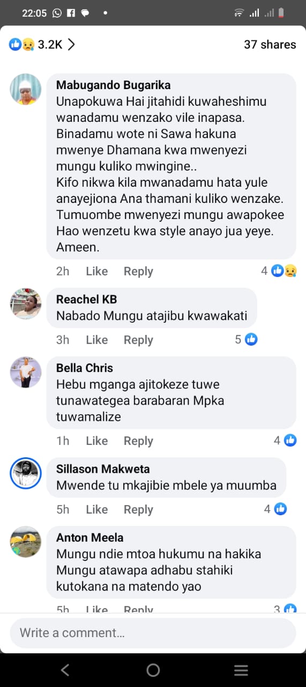Screen dimensions: 306x687
Task: Tap the like and sad reaction icons at top
Action: (21, 45)
